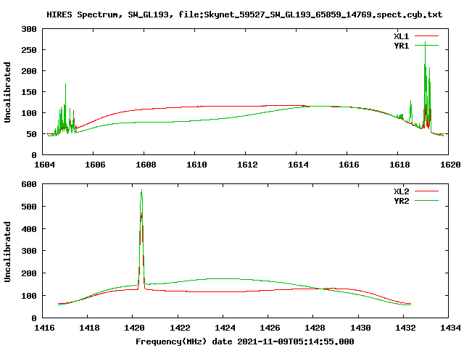Click the 600 y-axis label on bottom plot
Screen dimensions: 464x348
29,184
